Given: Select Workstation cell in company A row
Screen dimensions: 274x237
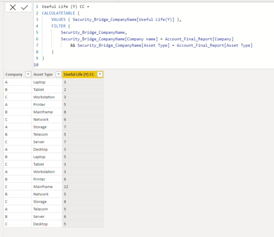Looking at the screenshot, I should click(x=47, y=172).
